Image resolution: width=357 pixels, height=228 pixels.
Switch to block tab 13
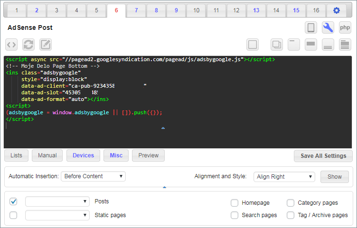[x=256, y=10]
